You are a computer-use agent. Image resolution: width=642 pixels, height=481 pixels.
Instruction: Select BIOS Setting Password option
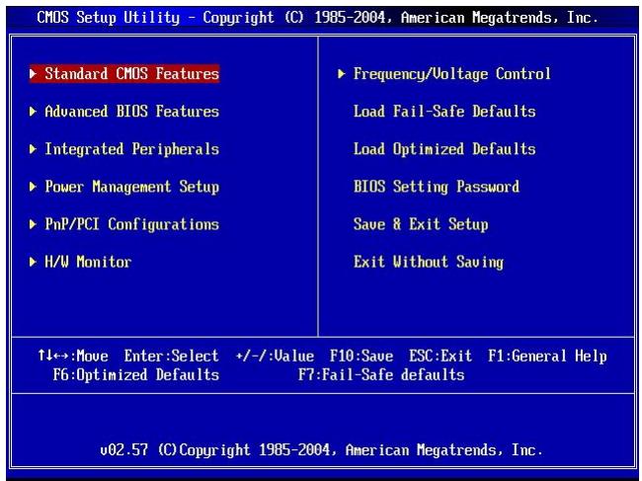click(436, 187)
